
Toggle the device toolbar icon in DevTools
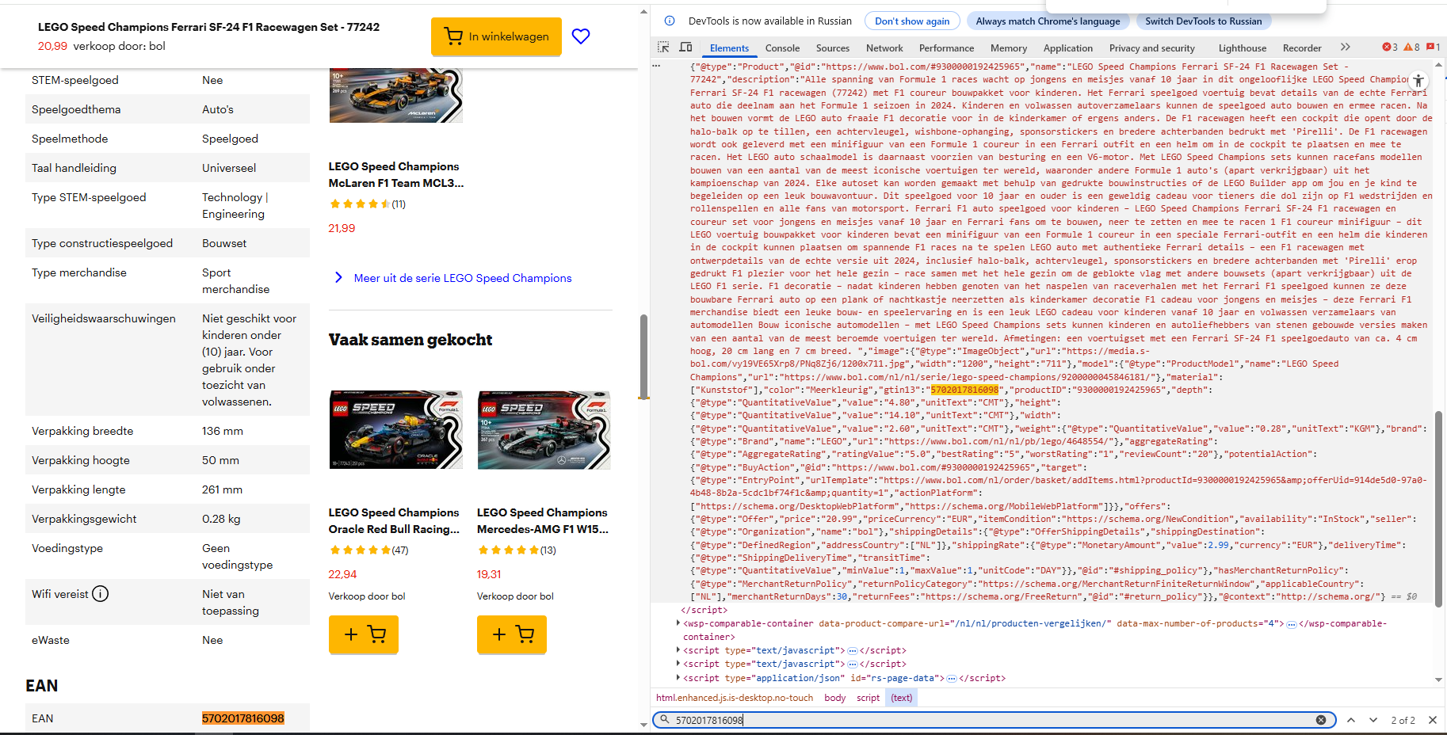[685, 48]
